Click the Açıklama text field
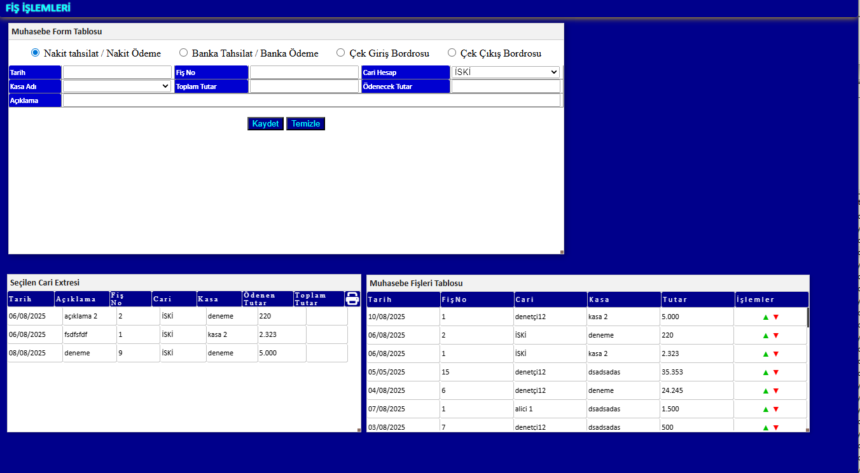Viewport: 860px width, 473px height. tap(311, 100)
